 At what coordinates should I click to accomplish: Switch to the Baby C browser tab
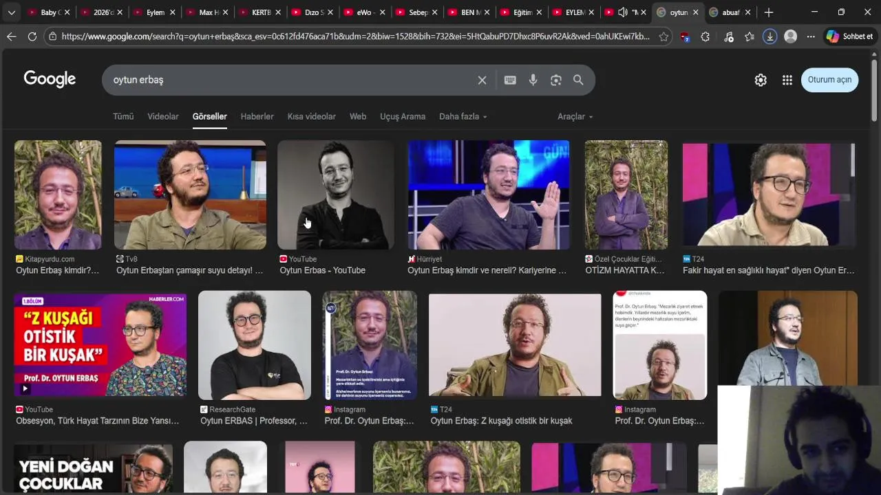click(x=45, y=12)
